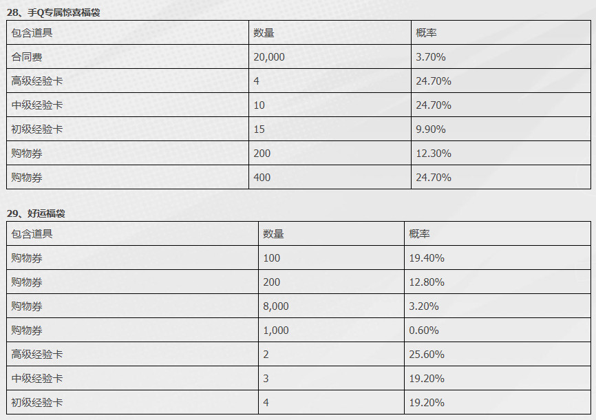Click the 9.90% probability value

[x=431, y=129]
